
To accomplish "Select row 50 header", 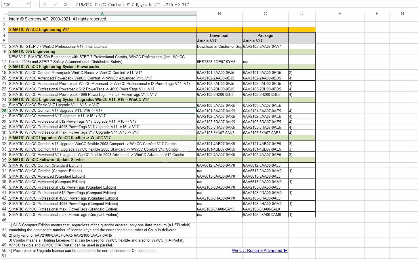I will [x=4, y=250].
